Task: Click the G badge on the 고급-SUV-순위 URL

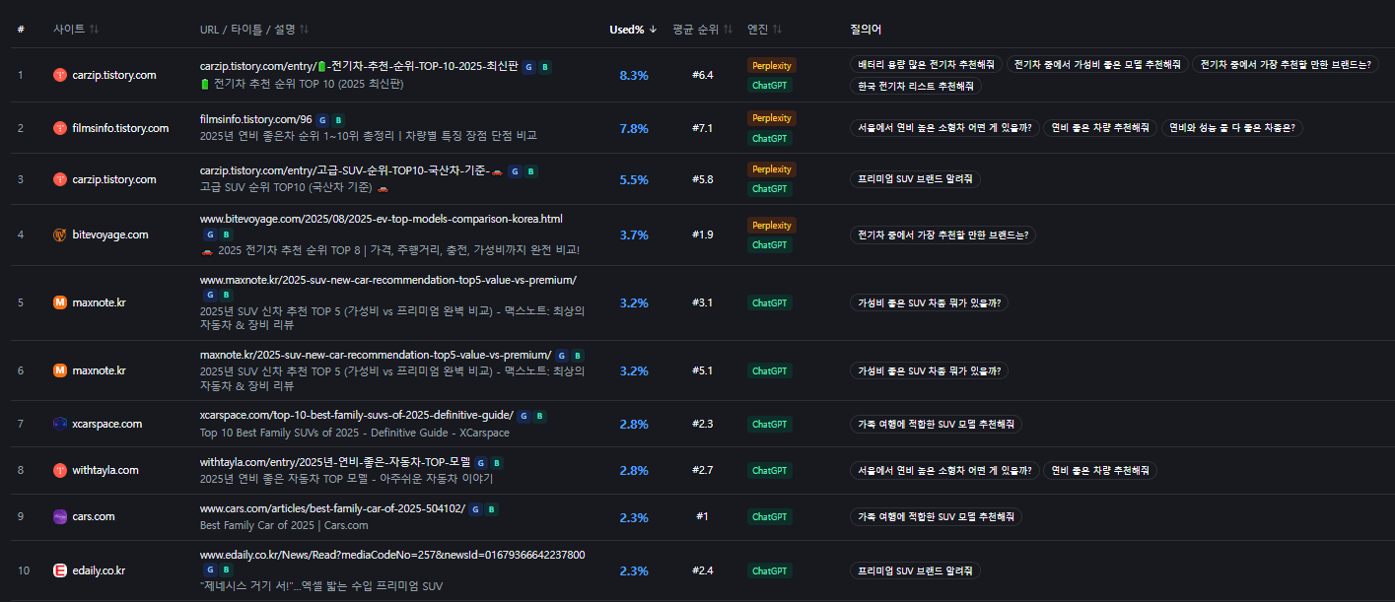Action: pos(515,171)
